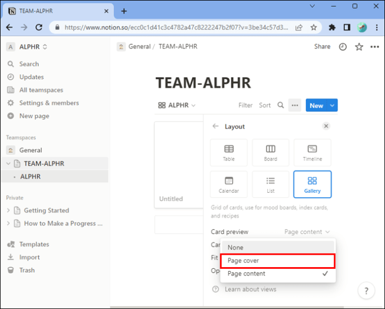The width and height of the screenshot is (385, 309).
Task: Click the Share button
Action: coord(322,47)
